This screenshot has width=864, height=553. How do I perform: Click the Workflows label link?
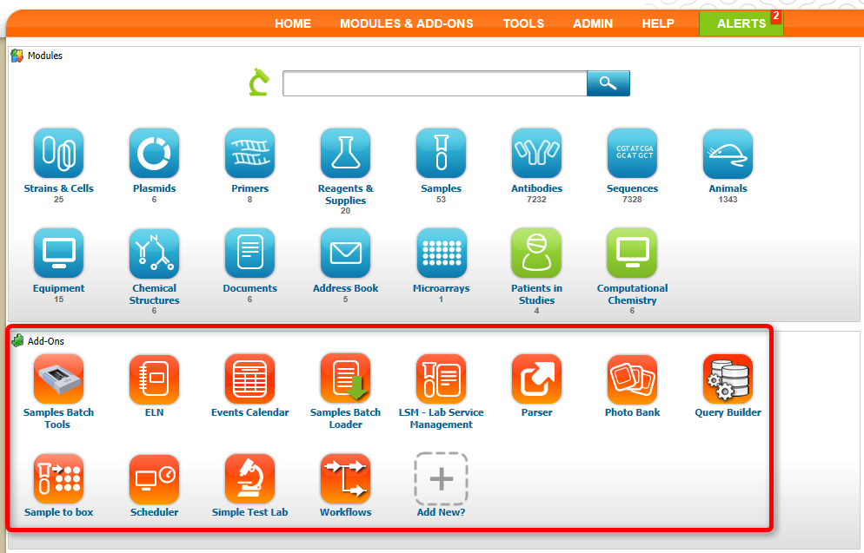coord(345,511)
